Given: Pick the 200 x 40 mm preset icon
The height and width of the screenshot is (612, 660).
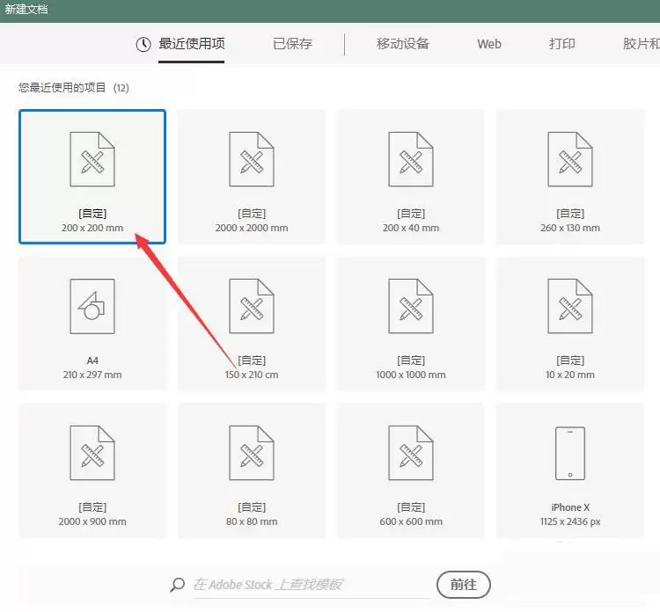Looking at the screenshot, I should pyautogui.click(x=411, y=159).
